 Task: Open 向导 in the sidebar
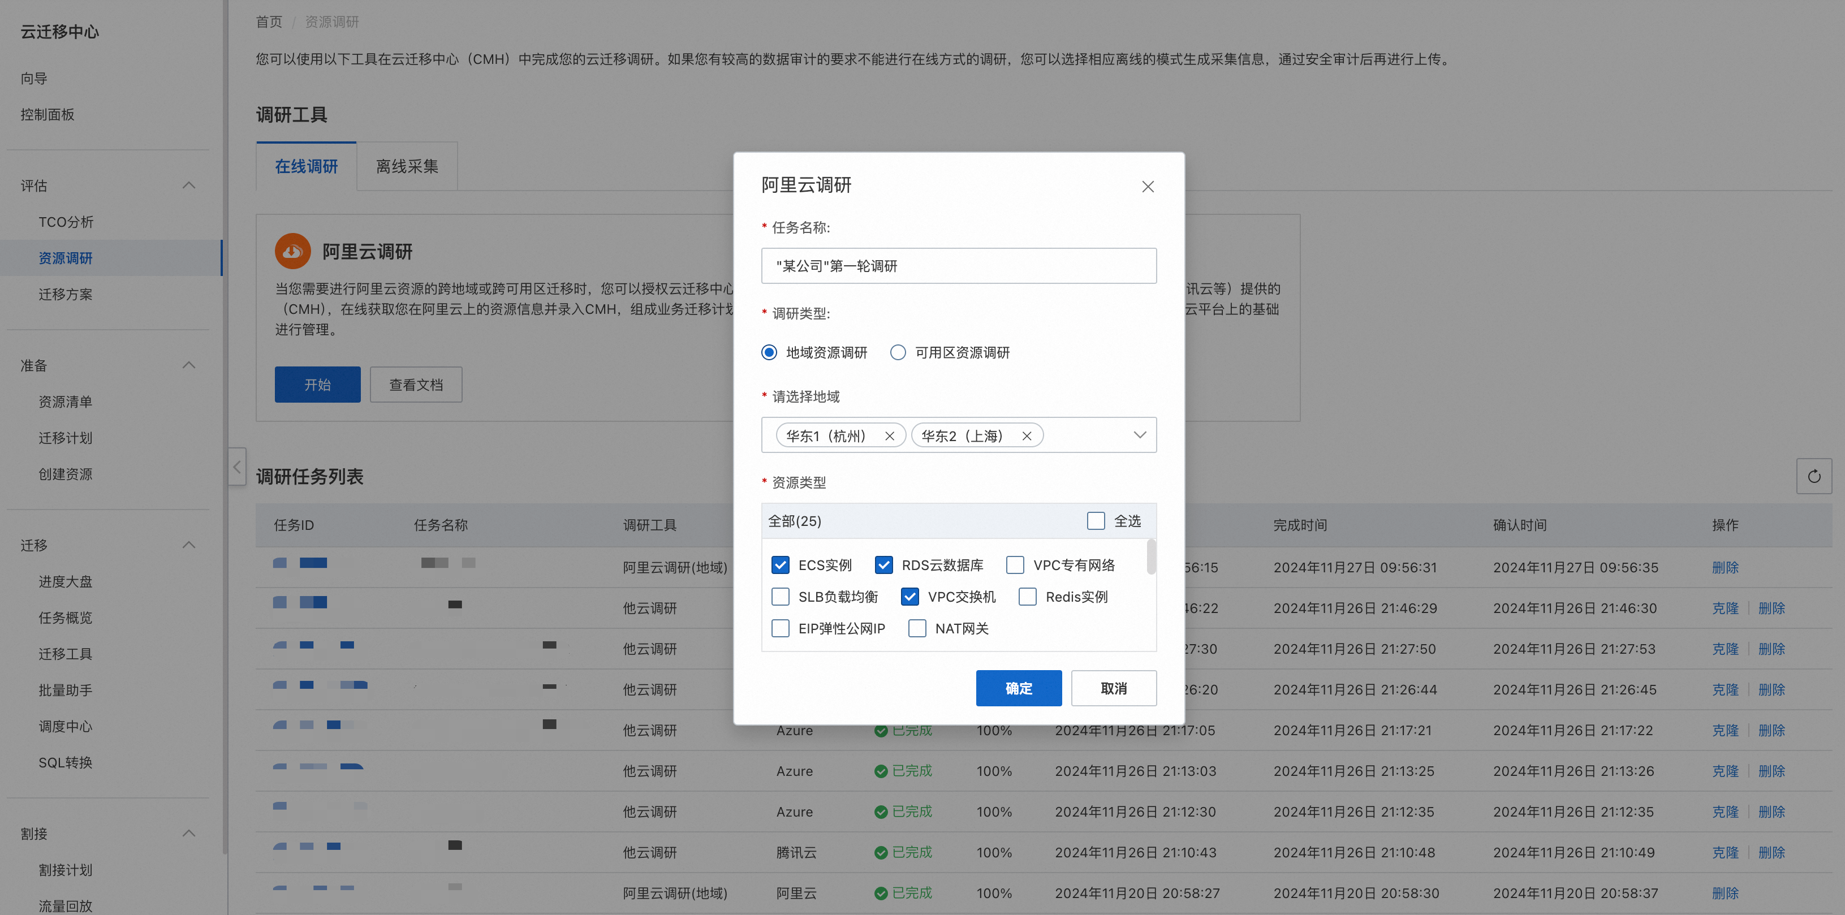[x=34, y=78]
